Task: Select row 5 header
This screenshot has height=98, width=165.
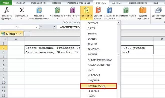Action: [4, 61]
